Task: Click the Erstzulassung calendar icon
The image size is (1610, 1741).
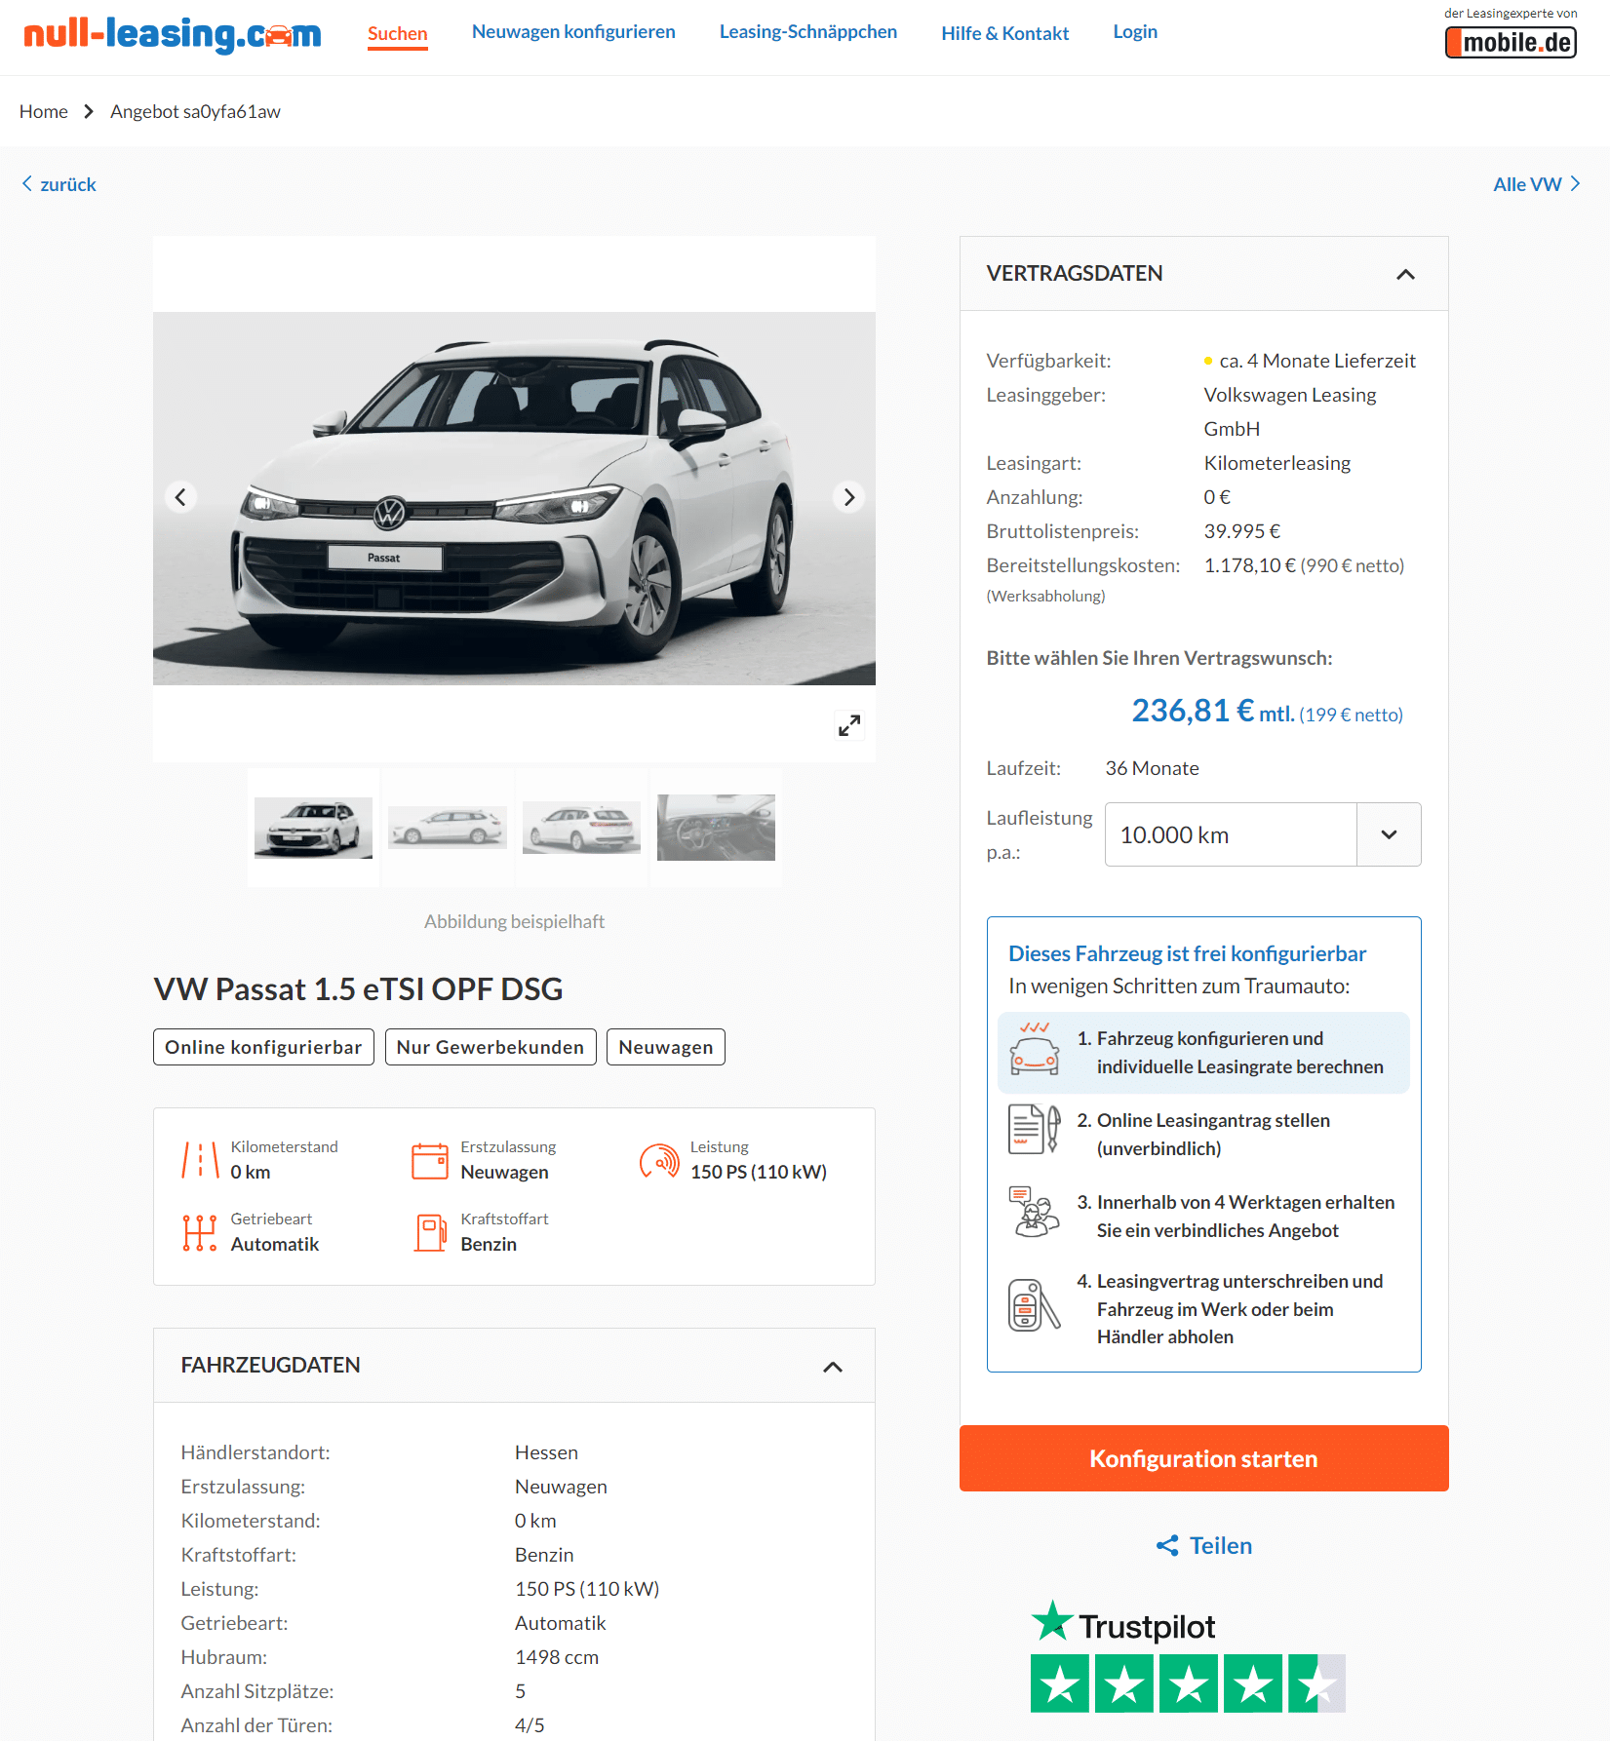Action: 430,1160
